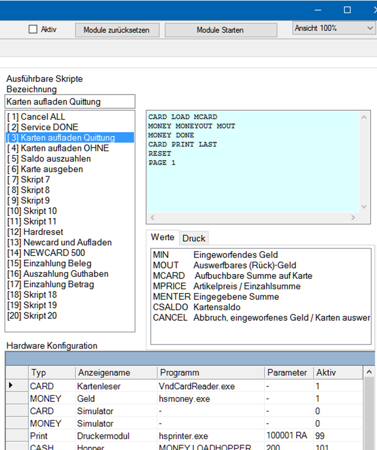Select script [7] Skript 7
The width and height of the screenshot is (377, 450).
click(x=70, y=180)
